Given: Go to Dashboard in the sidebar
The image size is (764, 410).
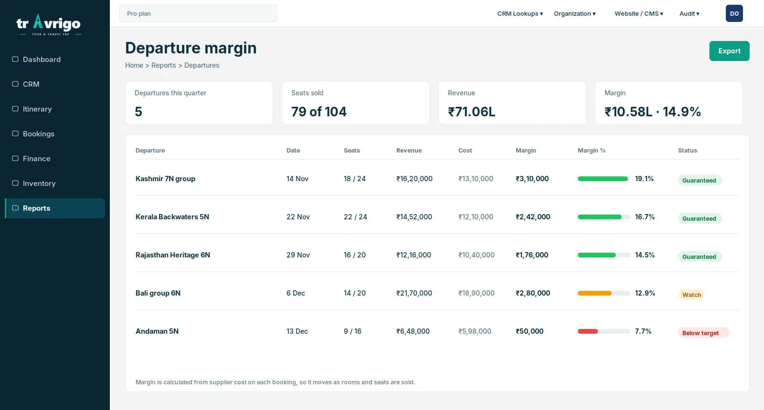Looking at the screenshot, I should click(x=55, y=60).
